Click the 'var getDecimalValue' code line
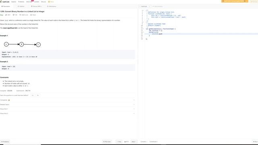This screenshot has width=258, height=145. pos(160,29)
